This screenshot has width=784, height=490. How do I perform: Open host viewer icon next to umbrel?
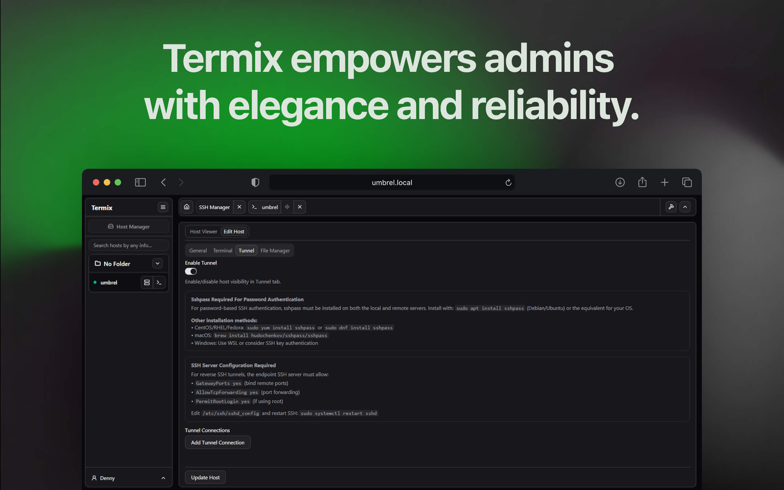(147, 282)
